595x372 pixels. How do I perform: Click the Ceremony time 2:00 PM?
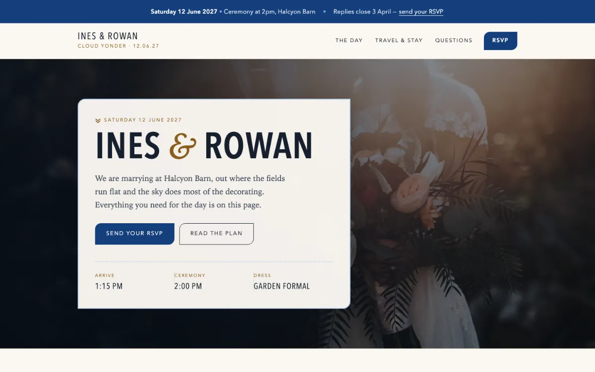(188, 286)
